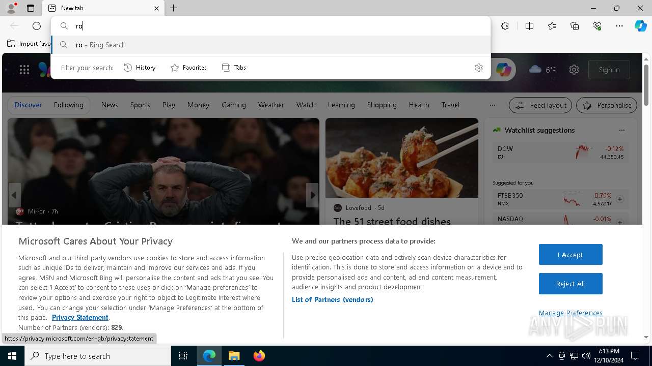Image resolution: width=652 pixels, height=366 pixels.
Task: Open the Sports category
Action: [x=140, y=105]
